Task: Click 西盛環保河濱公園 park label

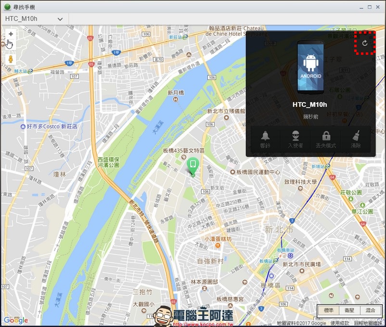Action: pyautogui.click(x=108, y=162)
